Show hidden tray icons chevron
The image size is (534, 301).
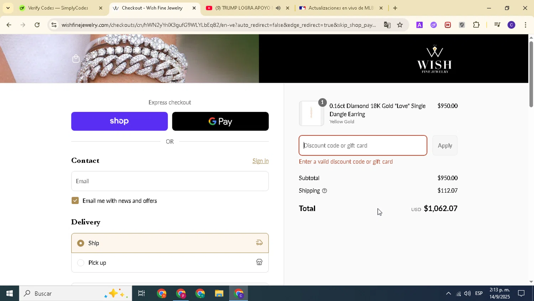(x=449, y=294)
